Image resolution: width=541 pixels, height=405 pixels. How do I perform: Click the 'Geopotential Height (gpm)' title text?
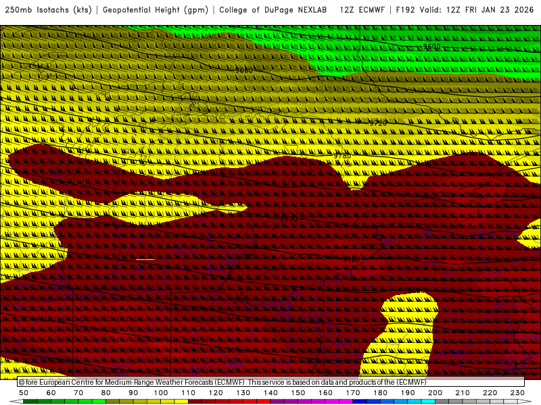(156, 10)
